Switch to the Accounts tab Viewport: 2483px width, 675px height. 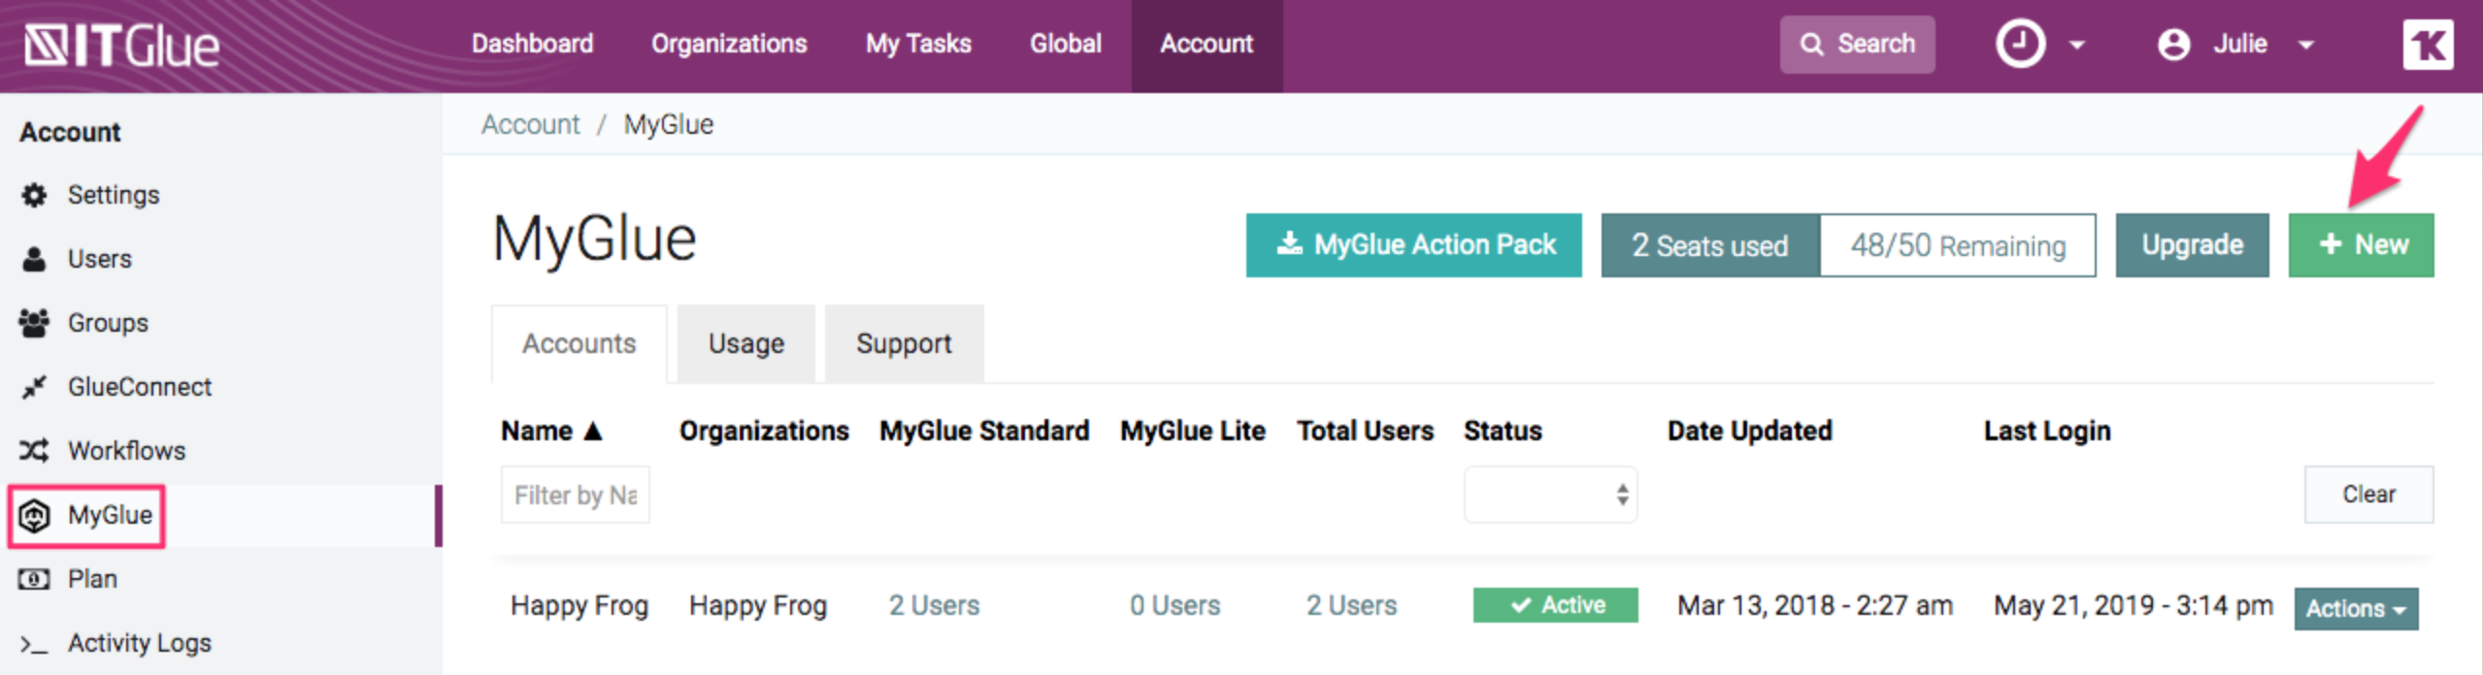click(579, 343)
